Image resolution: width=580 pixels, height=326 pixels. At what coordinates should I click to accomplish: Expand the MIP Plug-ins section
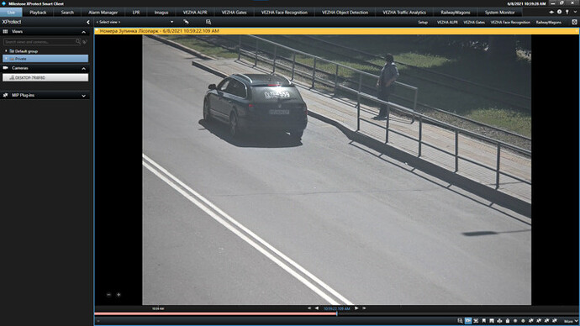83,96
